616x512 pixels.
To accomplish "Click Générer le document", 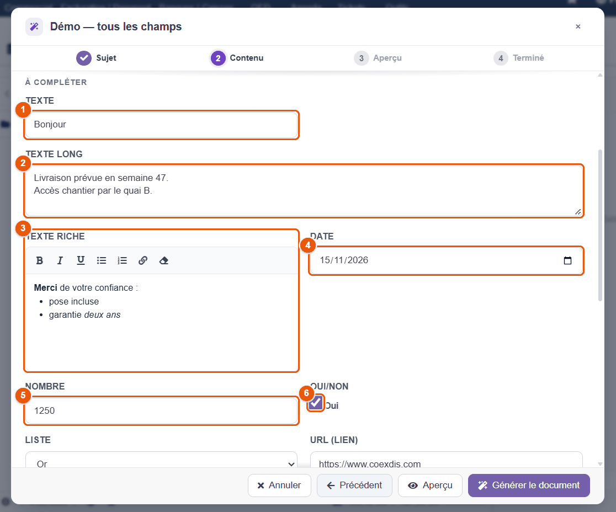I will (x=529, y=486).
